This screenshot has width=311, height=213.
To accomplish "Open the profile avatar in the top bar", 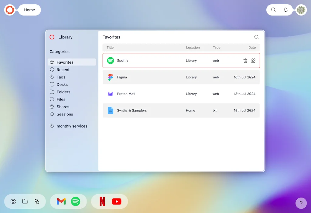I will coord(301,10).
